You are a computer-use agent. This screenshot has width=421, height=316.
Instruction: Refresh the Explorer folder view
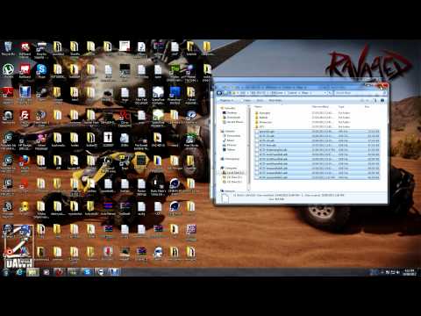click(x=330, y=93)
